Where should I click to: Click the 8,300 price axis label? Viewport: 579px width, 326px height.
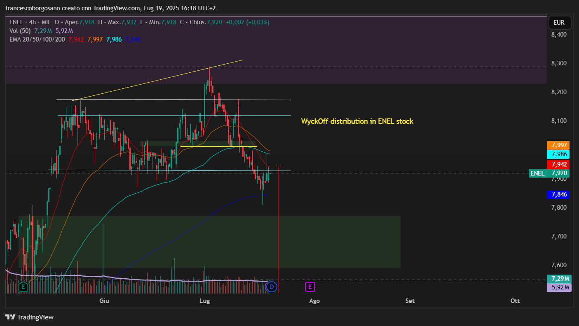click(x=559, y=63)
